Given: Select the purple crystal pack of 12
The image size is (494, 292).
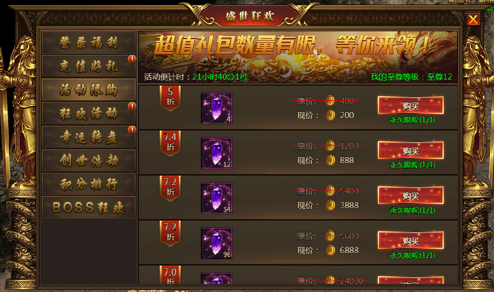Looking at the screenshot, I should tap(217, 153).
